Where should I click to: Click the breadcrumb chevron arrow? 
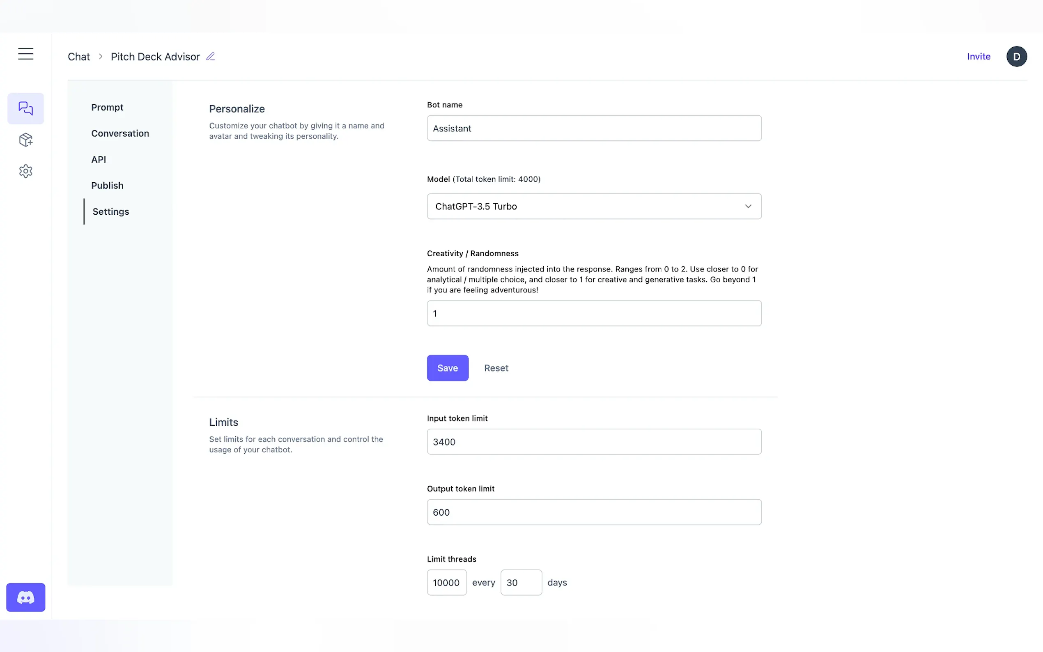(x=101, y=57)
